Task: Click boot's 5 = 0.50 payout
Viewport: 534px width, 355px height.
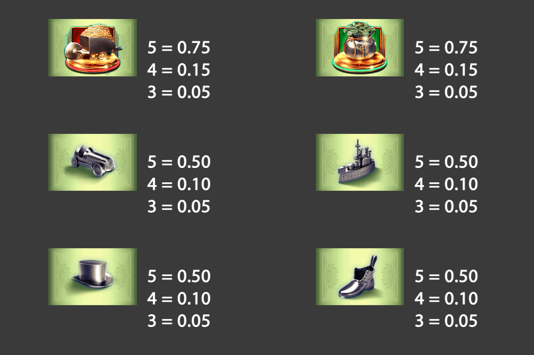Action: tap(446, 276)
